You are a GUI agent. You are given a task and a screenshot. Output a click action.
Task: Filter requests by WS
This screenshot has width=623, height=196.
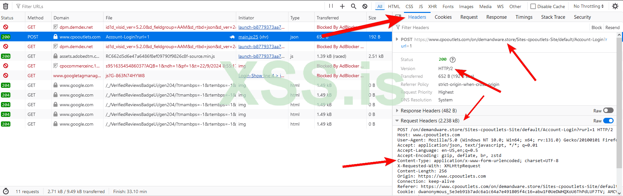point(500,6)
